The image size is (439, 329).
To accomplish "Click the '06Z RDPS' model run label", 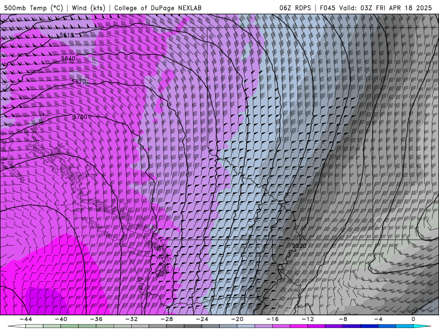I will [295, 8].
